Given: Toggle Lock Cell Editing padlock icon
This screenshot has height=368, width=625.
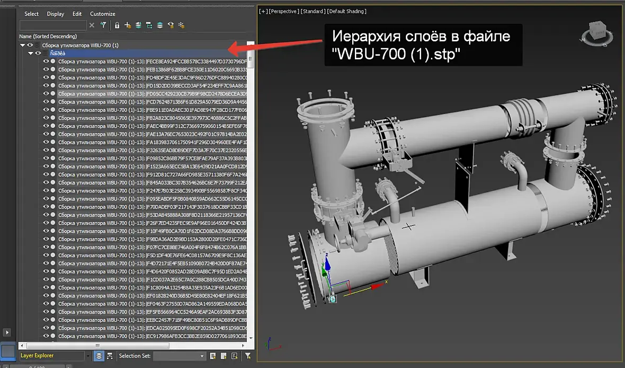Looking at the screenshot, I should (117, 25).
